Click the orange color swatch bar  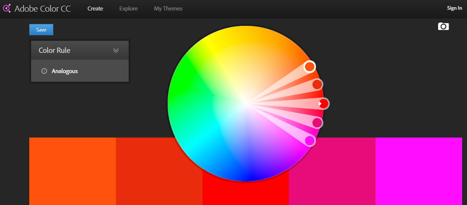[72, 171]
